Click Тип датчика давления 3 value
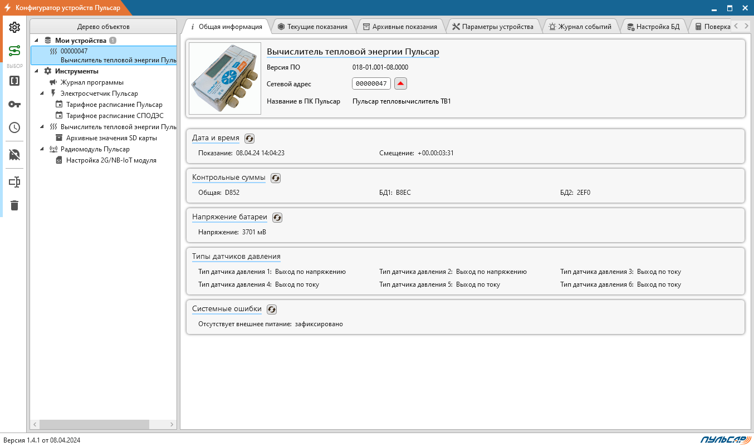 coord(659,272)
